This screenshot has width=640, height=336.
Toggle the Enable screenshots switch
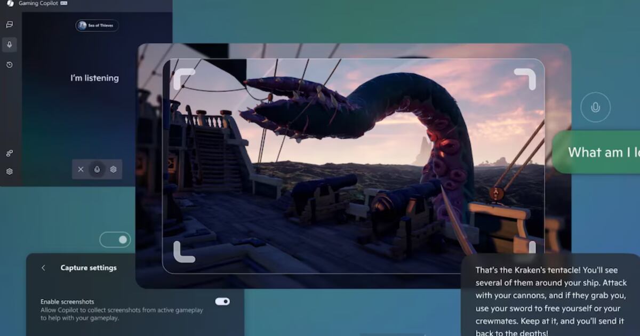click(222, 301)
